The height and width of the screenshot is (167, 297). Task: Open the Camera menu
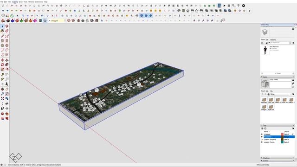[x=15, y=2]
